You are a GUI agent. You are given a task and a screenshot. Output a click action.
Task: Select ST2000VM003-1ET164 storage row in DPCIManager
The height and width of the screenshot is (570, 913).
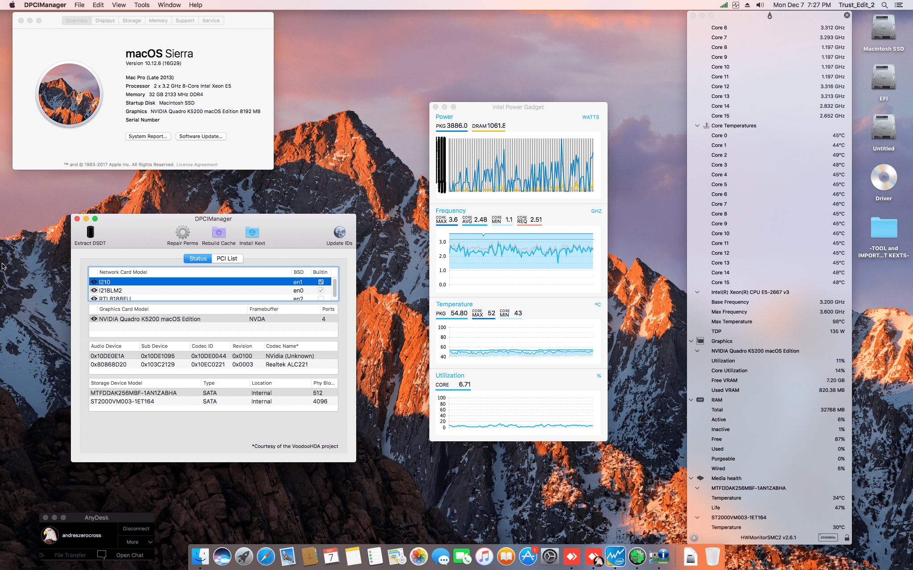pyautogui.click(x=213, y=401)
